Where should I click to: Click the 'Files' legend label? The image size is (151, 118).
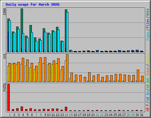click(x=148, y=24)
